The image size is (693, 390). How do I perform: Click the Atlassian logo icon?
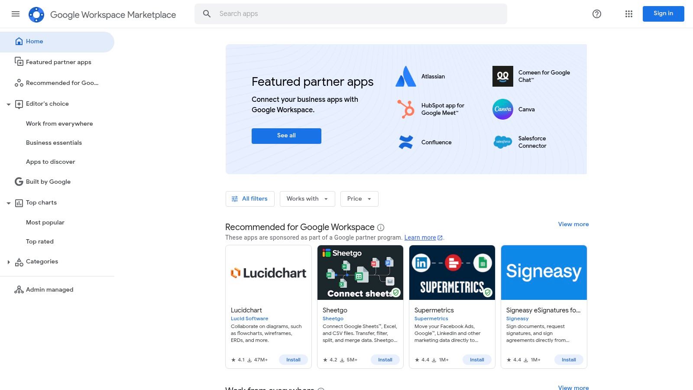pos(406,76)
